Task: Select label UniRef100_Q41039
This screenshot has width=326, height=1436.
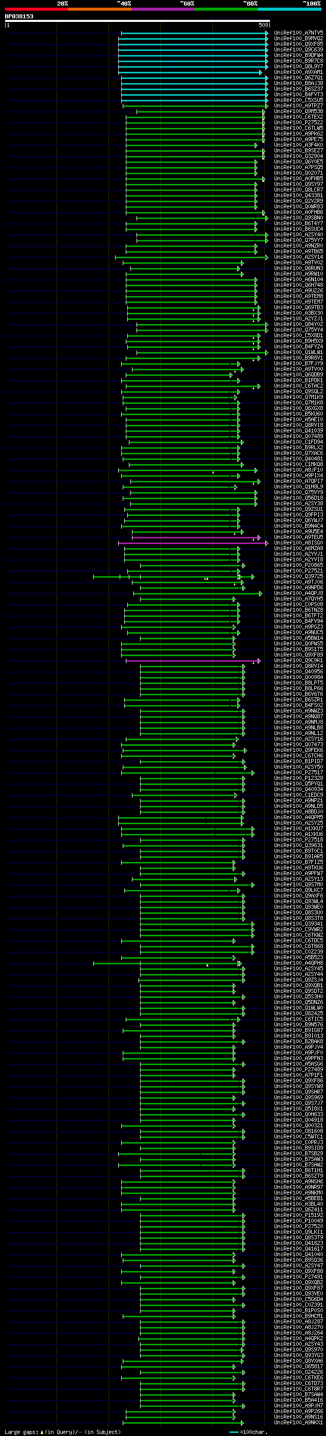Action: pos(298,431)
